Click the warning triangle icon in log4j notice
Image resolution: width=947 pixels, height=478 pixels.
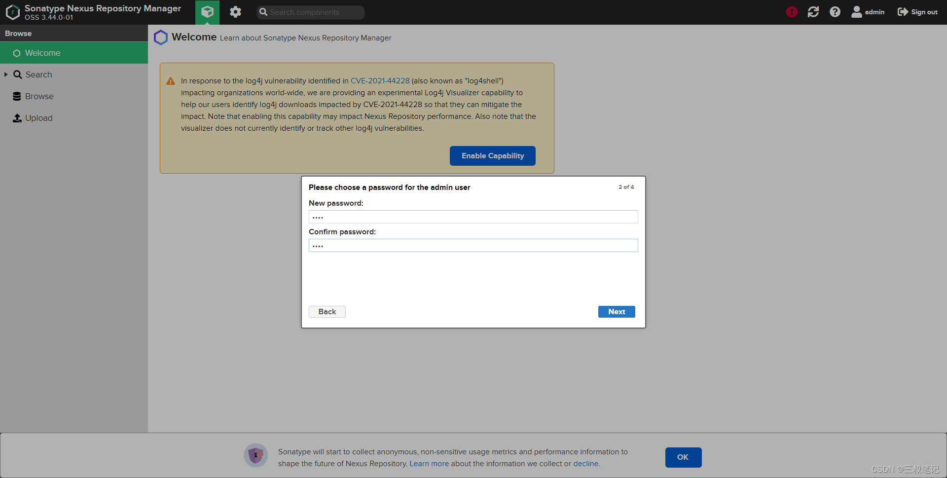point(171,81)
